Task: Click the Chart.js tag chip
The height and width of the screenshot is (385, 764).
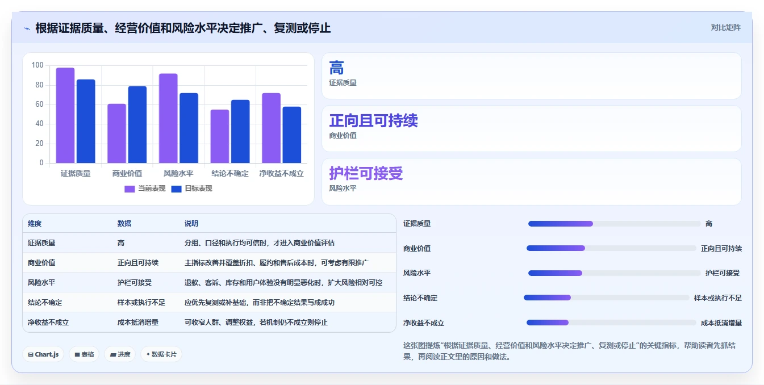Action: 43,354
